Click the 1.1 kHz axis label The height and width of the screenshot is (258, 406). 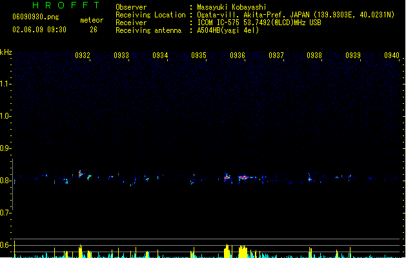coord(5,84)
